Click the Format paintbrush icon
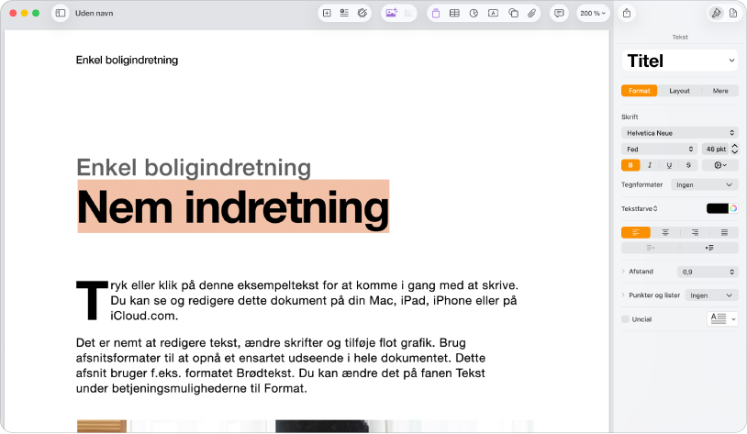Viewport: 747px width, 434px height. click(x=716, y=14)
